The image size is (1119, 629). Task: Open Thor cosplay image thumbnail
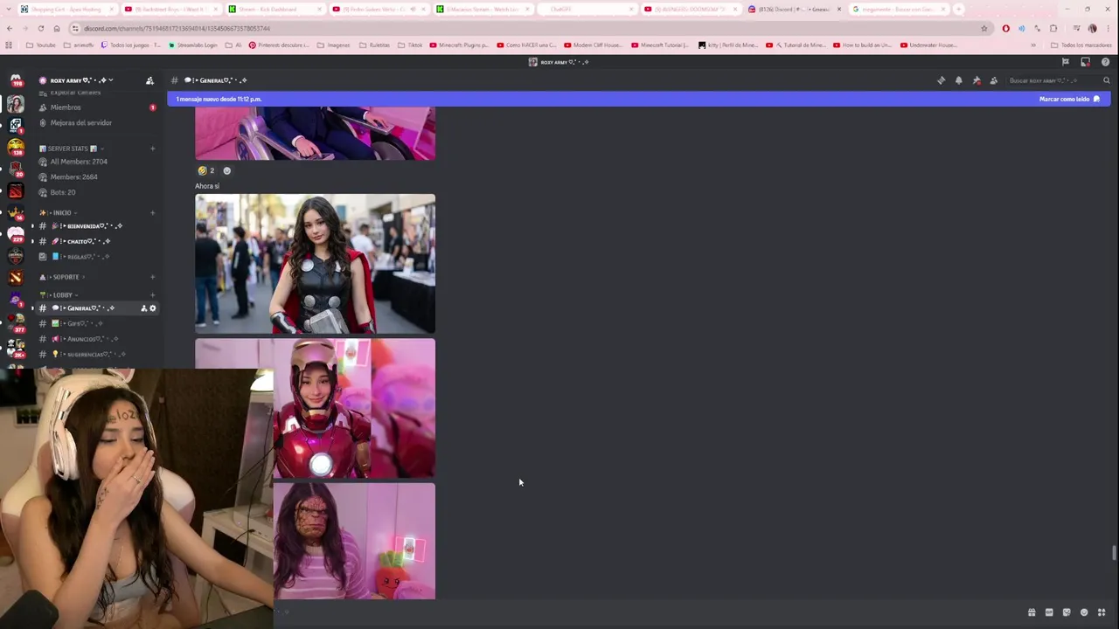315,264
